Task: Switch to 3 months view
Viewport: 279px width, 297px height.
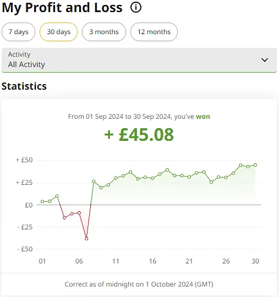Action: tap(104, 32)
